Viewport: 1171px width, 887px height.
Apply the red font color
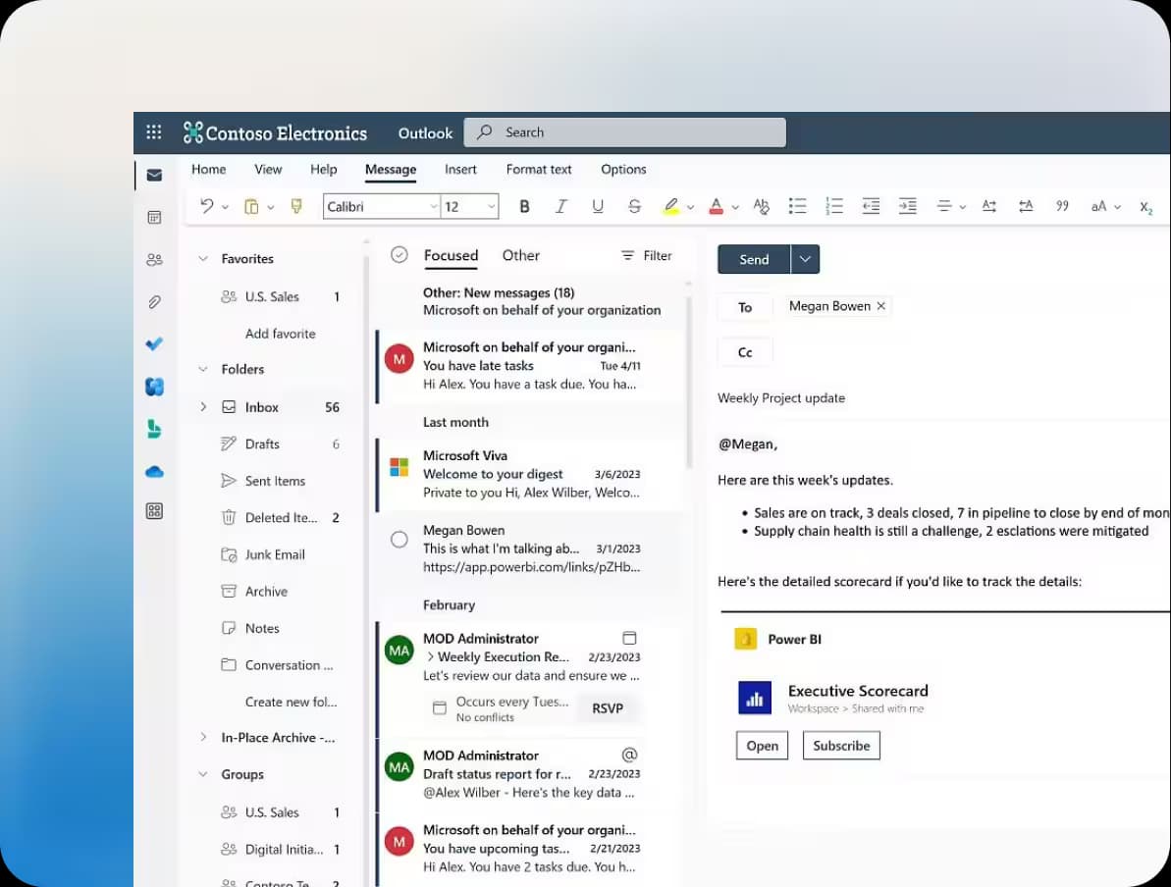[x=717, y=206]
